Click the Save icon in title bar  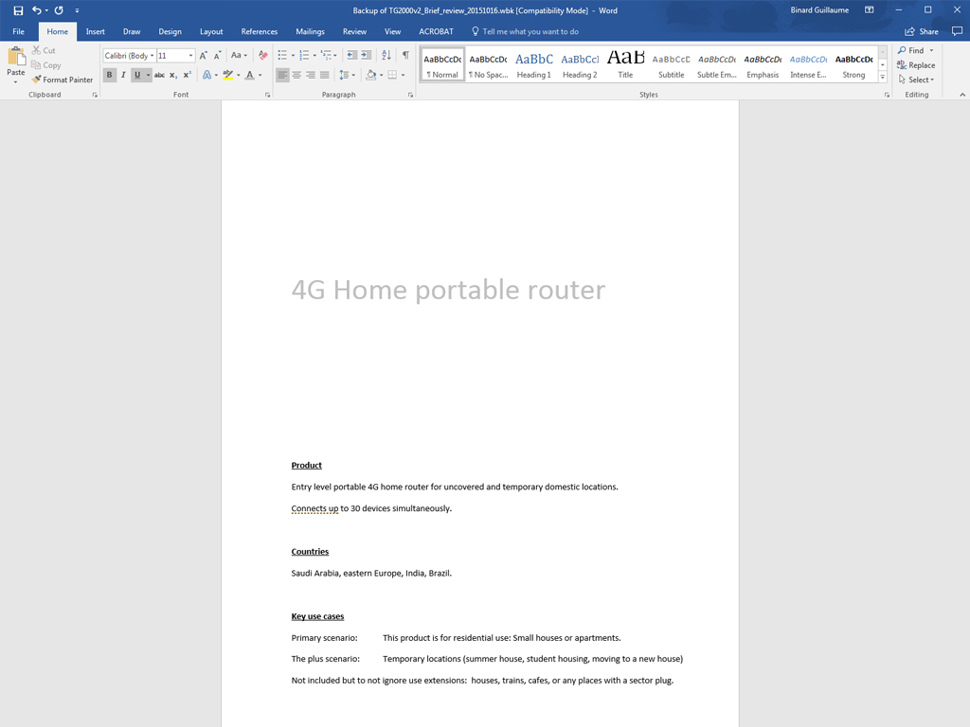18,10
